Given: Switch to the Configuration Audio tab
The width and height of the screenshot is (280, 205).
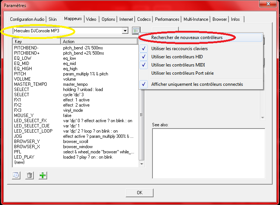Looking at the screenshot, I should click(27, 19).
